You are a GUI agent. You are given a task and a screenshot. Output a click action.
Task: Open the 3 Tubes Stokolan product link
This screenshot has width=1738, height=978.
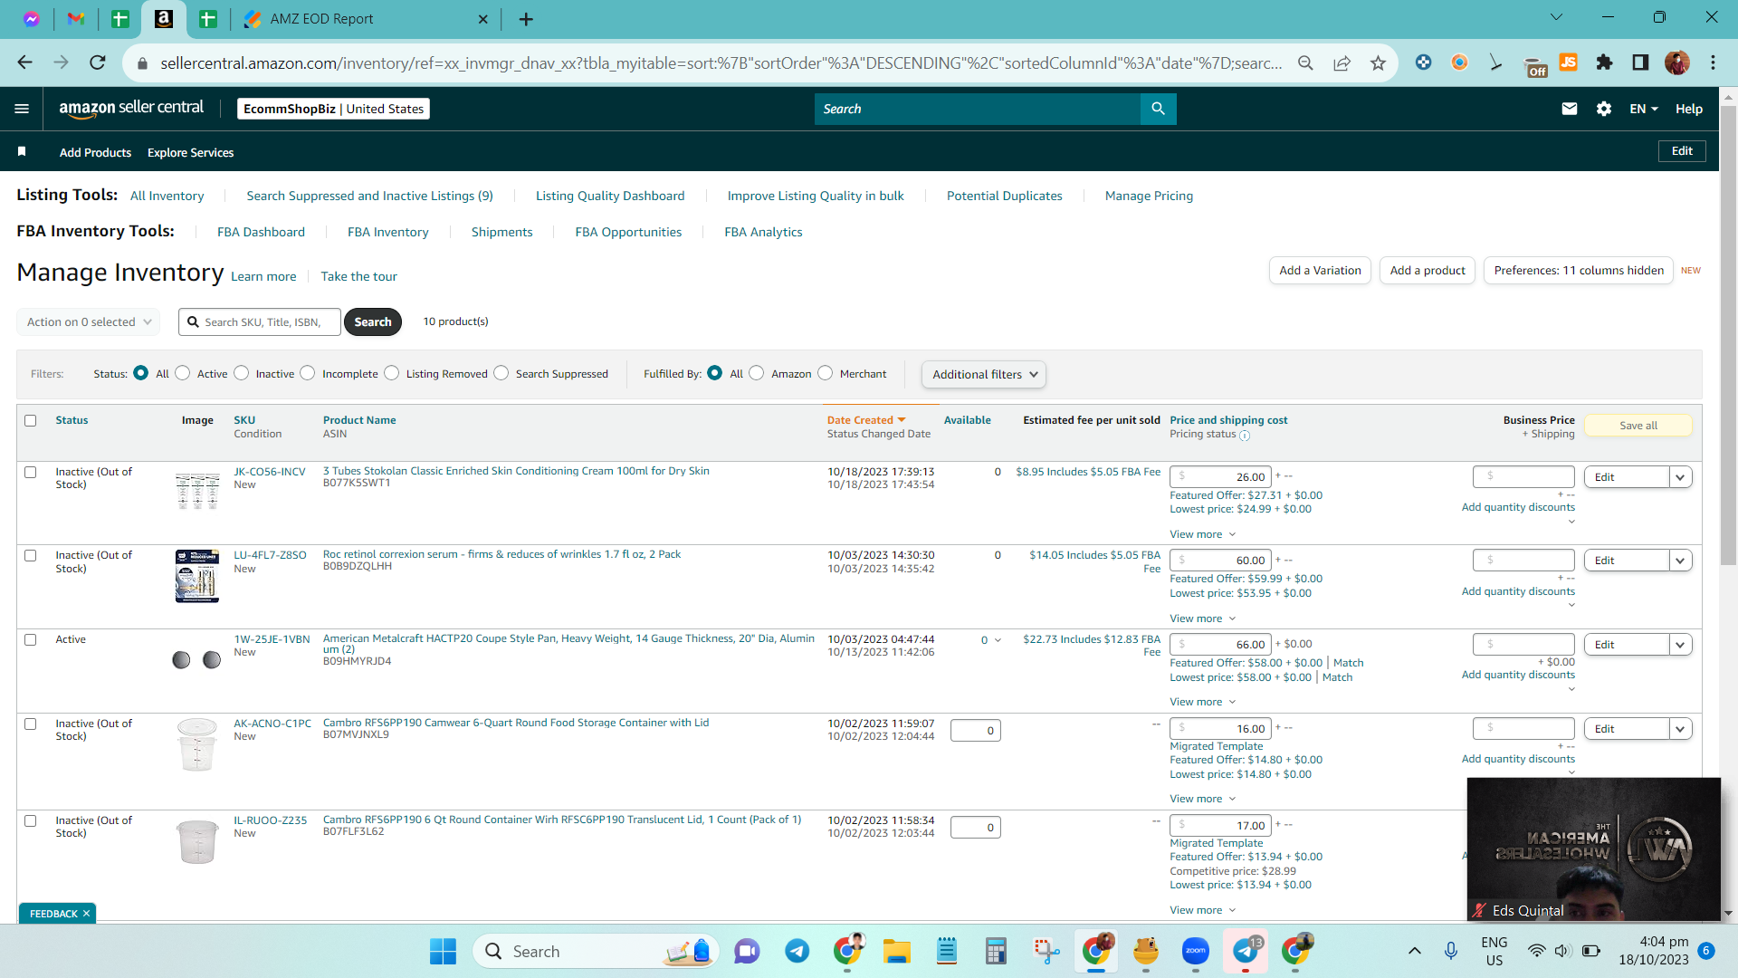[516, 471]
